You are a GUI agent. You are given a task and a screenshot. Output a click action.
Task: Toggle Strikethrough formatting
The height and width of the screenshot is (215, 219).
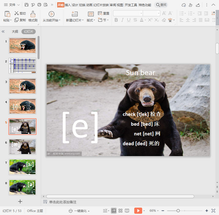click(135, 20)
